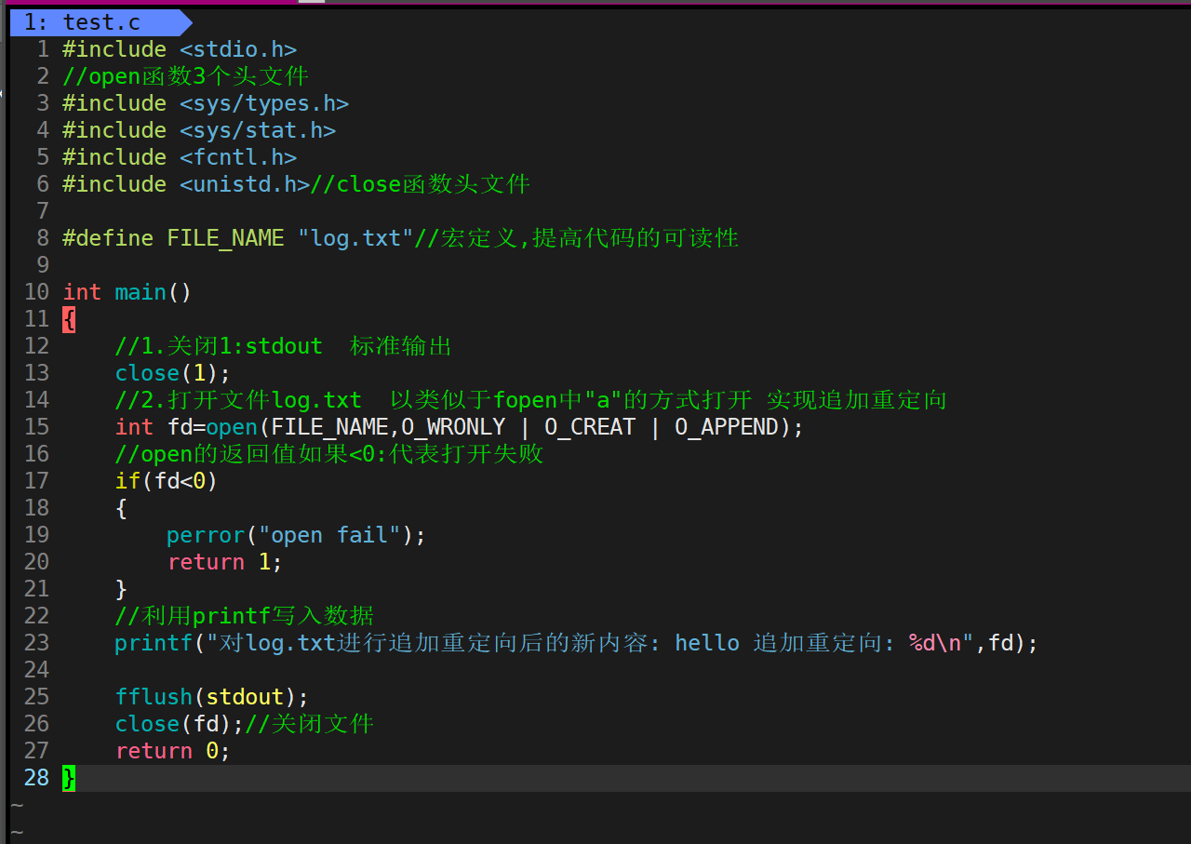Screen dimensions: 1191x844
Task: Click the fcntl.h header name
Action: coord(238,157)
